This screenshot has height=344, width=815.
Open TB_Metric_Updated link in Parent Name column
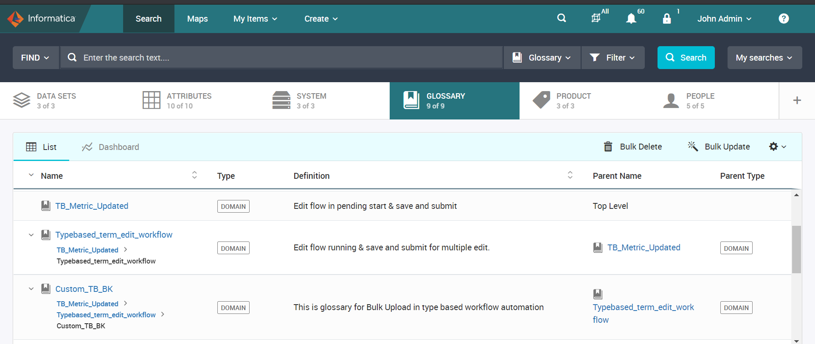pos(644,247)
